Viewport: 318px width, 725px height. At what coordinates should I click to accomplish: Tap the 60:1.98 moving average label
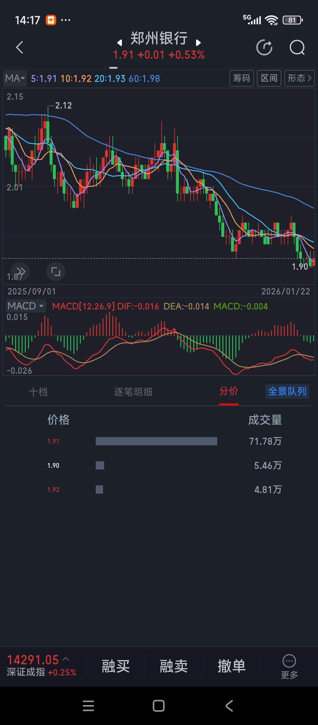144,78
